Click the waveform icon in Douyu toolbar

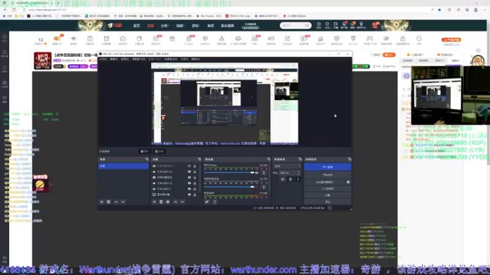(73, 39)
